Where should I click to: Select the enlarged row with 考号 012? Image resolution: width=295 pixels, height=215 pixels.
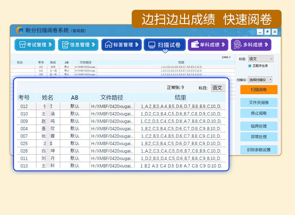point(121,106)
